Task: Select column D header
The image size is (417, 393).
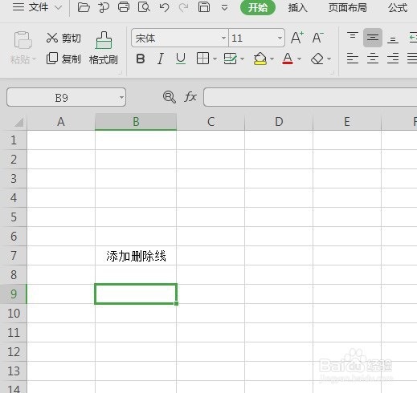Action: pos(279,122)
